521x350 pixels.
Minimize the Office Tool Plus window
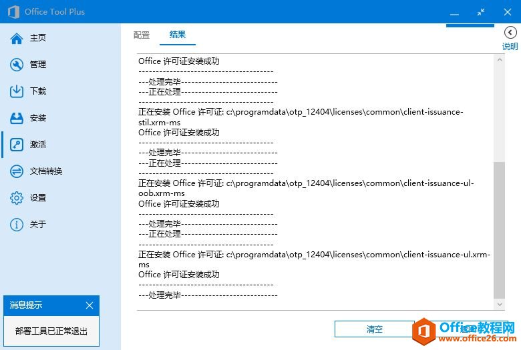click(454, 14)
